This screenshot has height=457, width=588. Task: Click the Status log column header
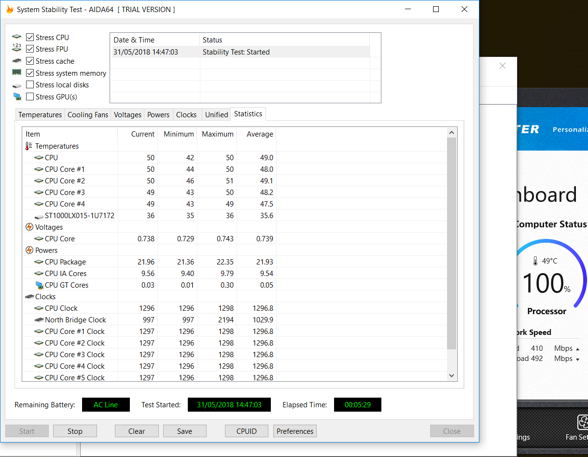(x=284, y=40)
